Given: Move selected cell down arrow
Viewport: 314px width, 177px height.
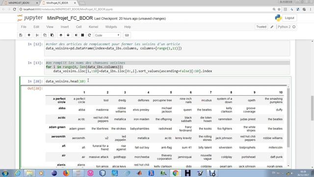Looking at the screenshot, I should [68, 35].
